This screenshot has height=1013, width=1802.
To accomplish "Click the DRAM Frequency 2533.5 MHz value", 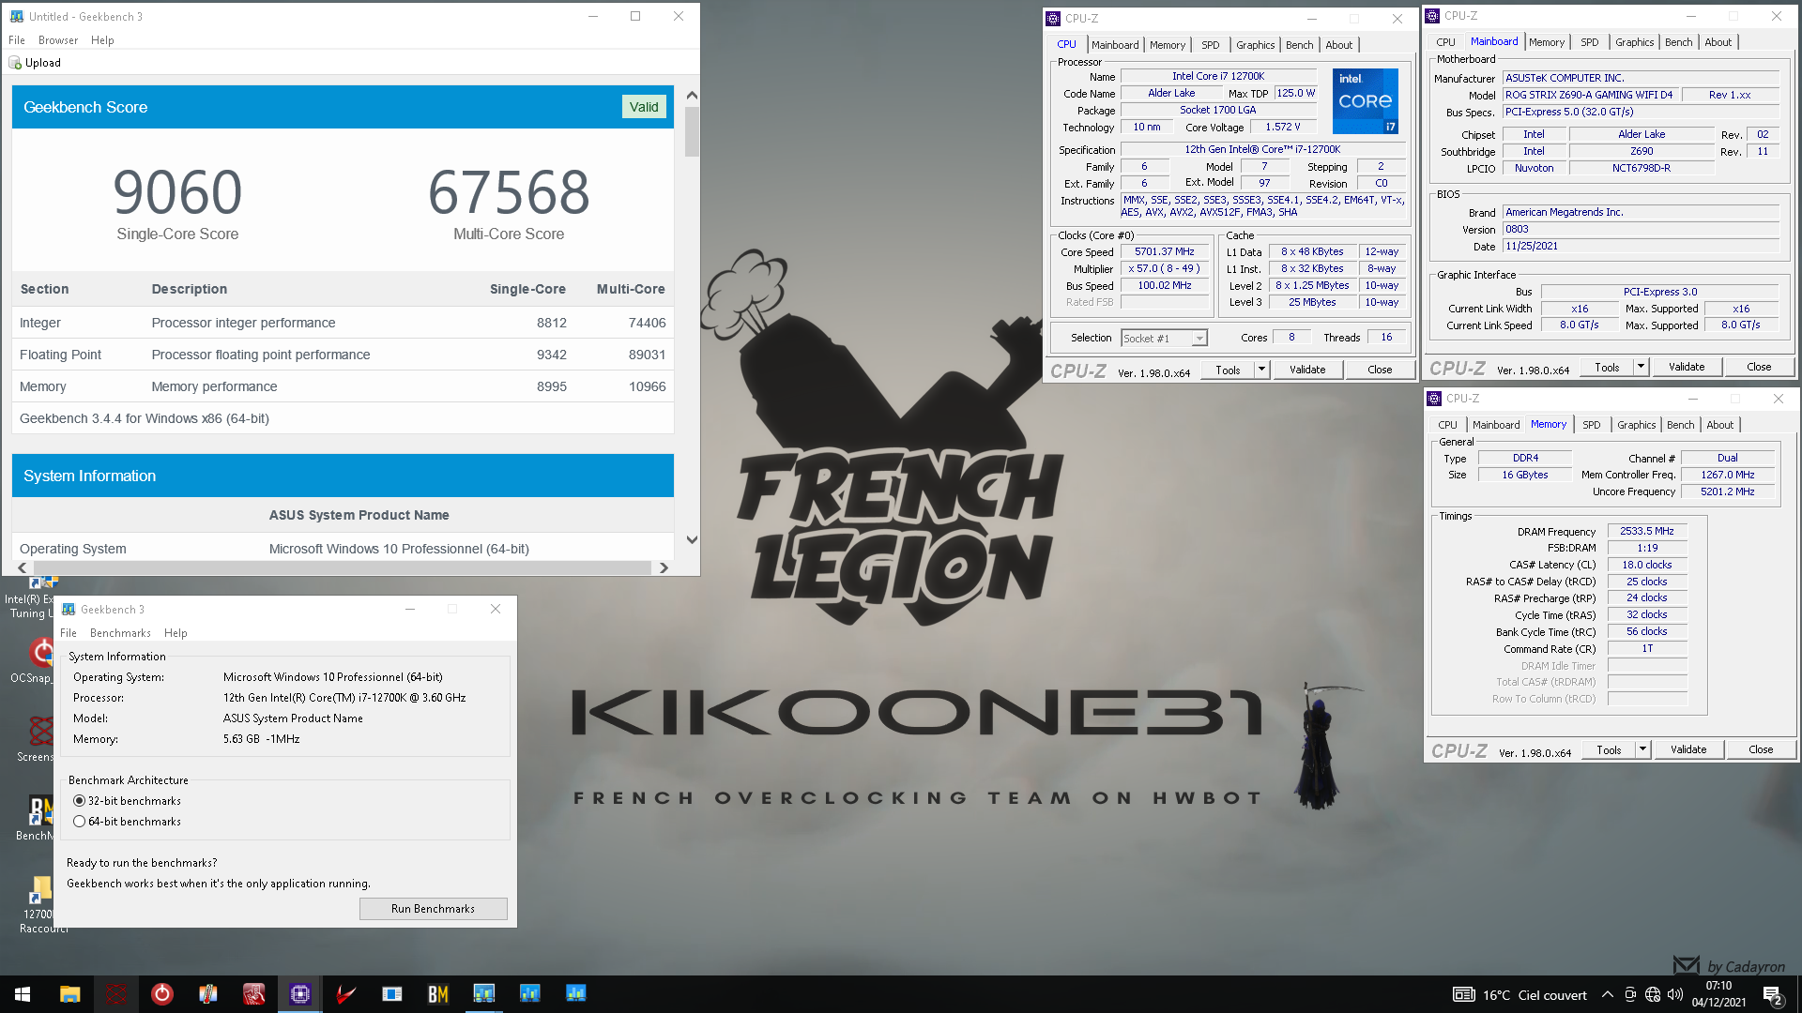I will point(1647,531).
